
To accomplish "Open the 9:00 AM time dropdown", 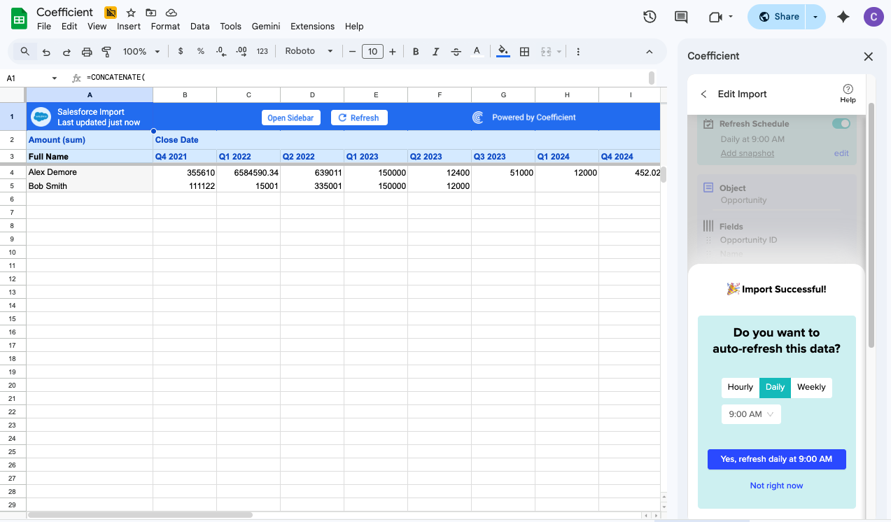I will tap(750, 414).
